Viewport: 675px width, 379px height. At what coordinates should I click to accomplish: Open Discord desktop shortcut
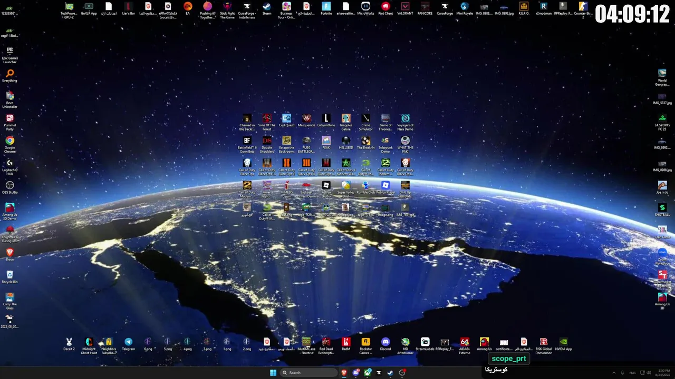(385, 344)
